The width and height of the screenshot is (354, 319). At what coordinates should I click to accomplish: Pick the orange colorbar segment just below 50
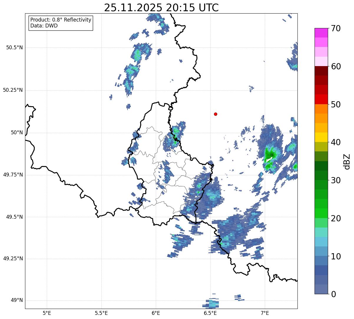(321, 109)
